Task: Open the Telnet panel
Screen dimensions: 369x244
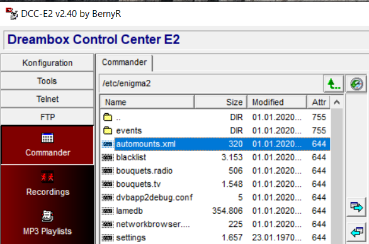Action: pyautogui.click(x=47, y=99)
